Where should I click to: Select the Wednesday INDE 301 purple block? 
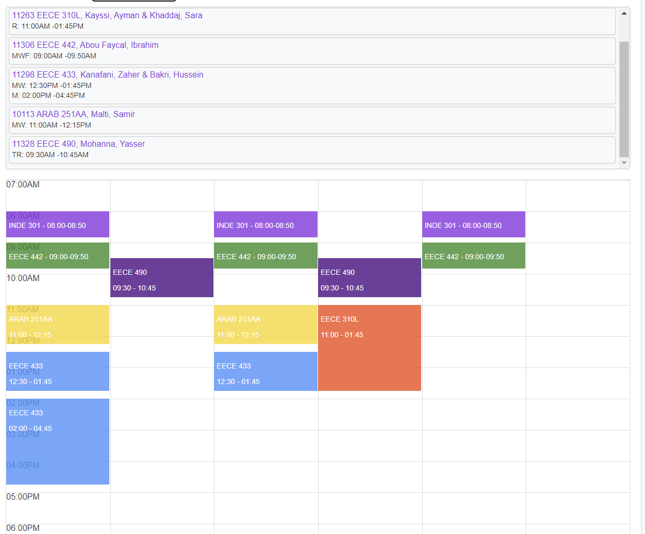tap(265, 224)
